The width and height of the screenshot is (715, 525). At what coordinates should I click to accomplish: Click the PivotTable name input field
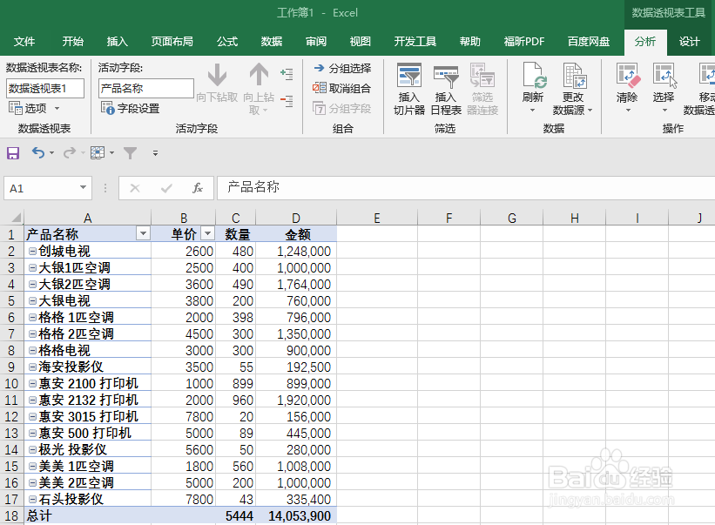pos(45,89)
